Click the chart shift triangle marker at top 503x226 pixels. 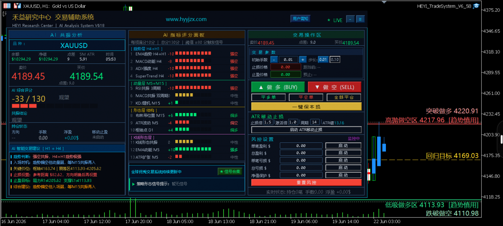(384, 2)
